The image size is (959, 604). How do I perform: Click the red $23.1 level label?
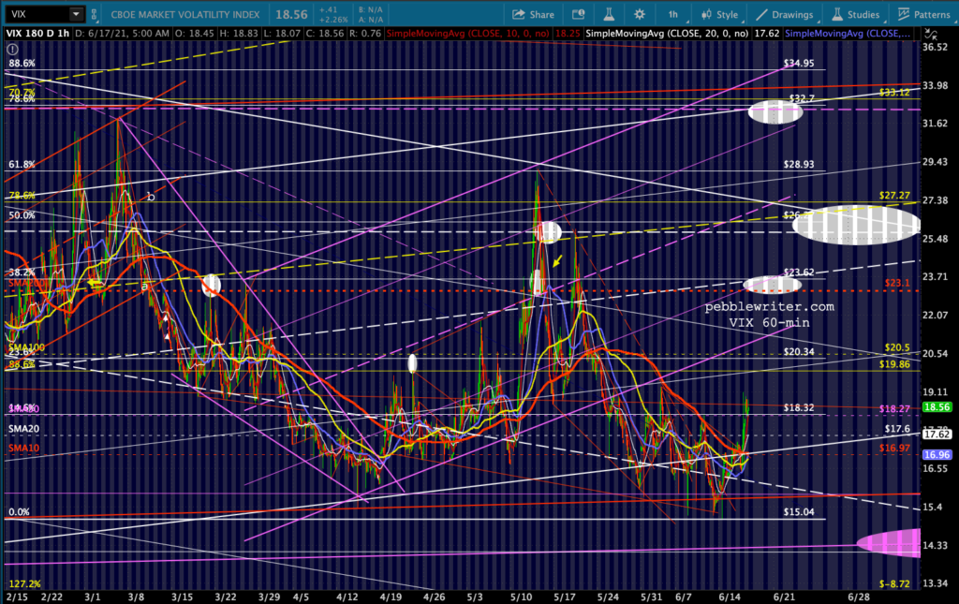pyautogui.click(x=897, y=283)
